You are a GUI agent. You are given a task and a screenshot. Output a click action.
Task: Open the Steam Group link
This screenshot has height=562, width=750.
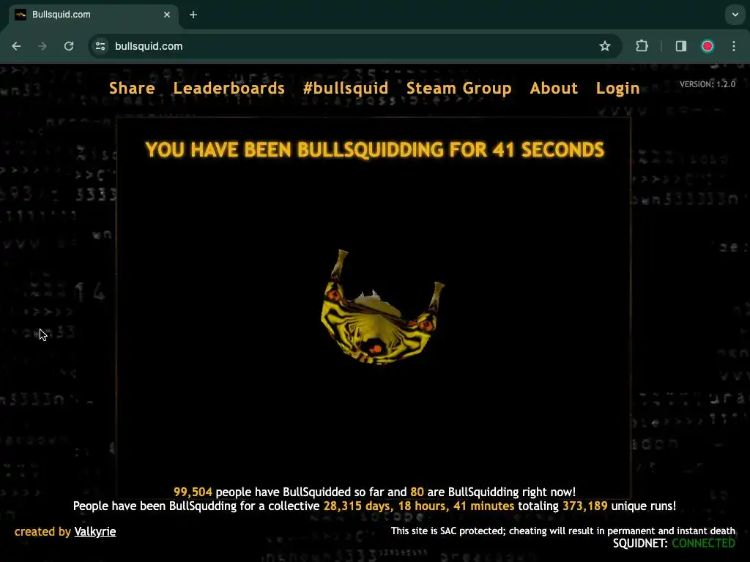coord(459,89)
